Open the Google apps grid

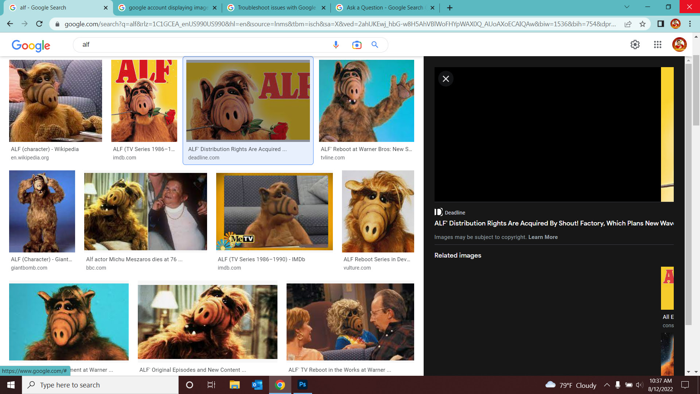coord(657,45)
